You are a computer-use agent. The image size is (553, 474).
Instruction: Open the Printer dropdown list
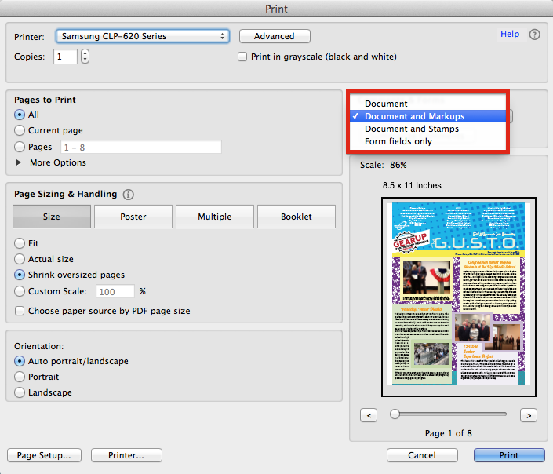pos(142,36)
